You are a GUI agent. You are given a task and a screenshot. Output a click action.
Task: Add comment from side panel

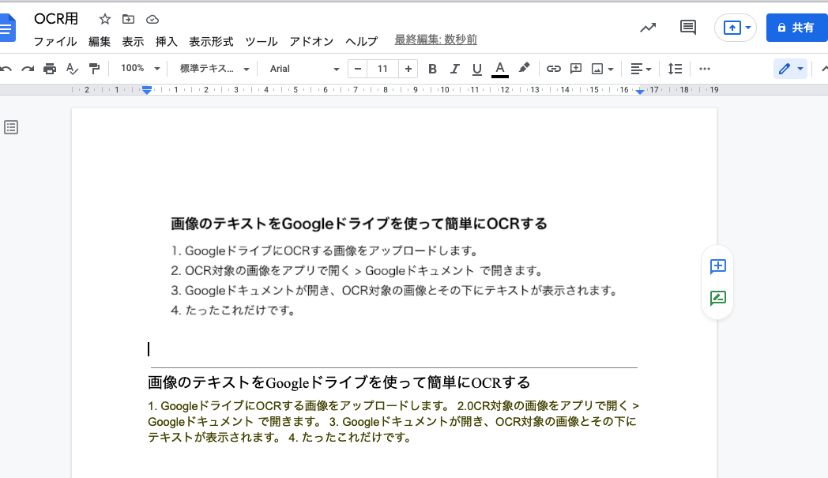pyautogui.click(x=717, y=266)
